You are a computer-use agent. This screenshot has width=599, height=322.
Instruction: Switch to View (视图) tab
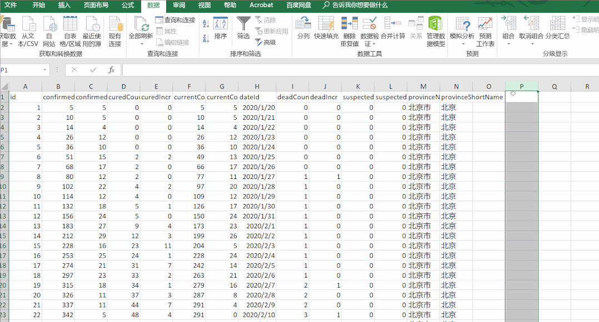coord(204,6)
